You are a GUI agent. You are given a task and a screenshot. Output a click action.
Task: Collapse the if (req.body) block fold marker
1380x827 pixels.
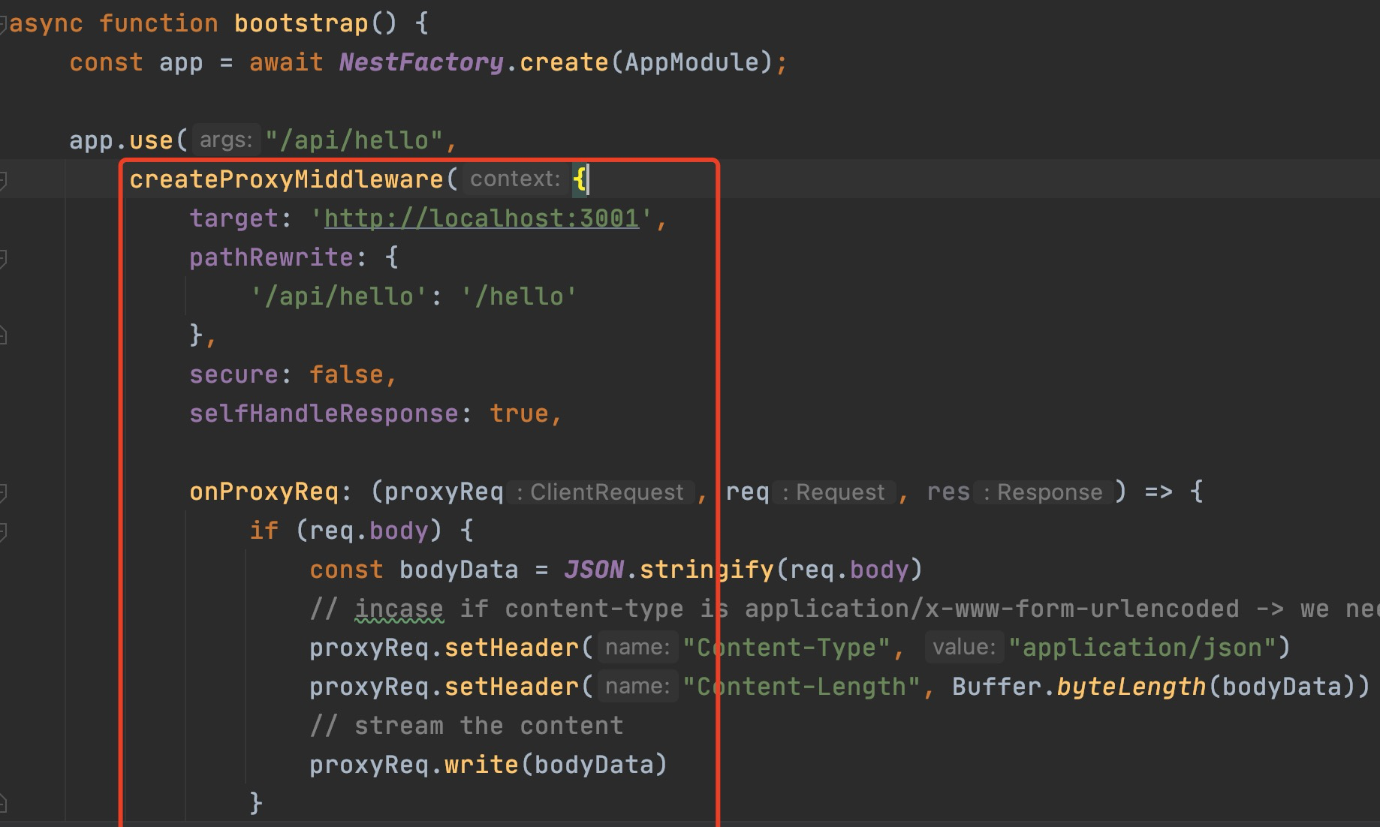tap(3, 531)
